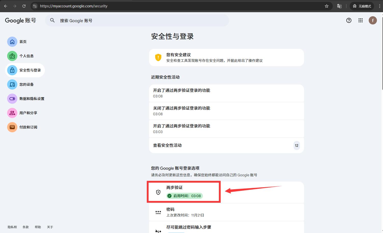Image resolution: width=383 pixels, height=233 pixels.
Task: Open 尽可能跳过密码输入步骤 row
Action: pos(227,227)
